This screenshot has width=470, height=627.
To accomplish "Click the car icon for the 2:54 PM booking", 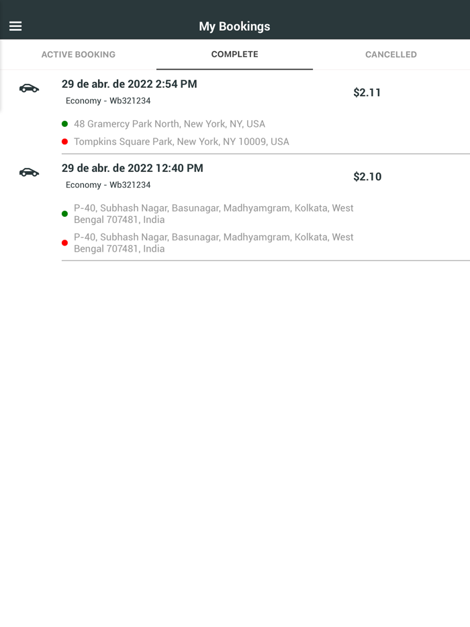I will 29,88.
